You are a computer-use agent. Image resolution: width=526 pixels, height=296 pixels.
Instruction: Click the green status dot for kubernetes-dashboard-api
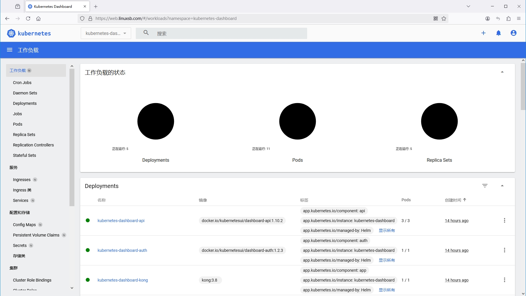pos(88,220)
